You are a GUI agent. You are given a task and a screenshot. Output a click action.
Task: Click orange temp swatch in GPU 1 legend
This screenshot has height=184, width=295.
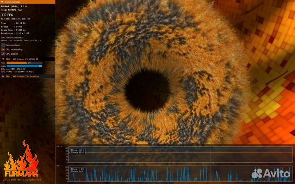tap(72, 169)
